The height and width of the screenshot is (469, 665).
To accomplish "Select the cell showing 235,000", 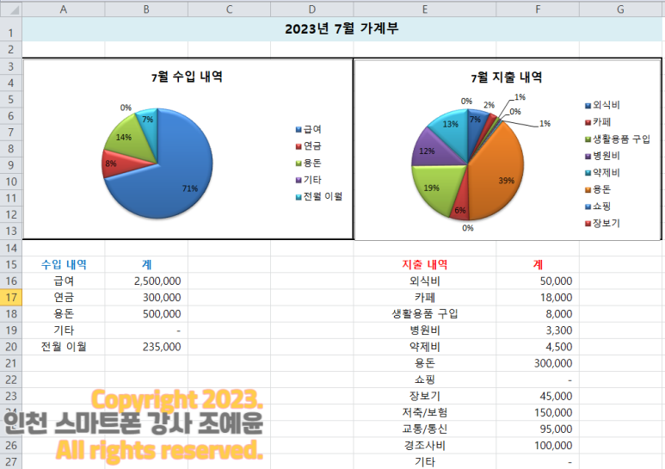I will coord(146,347).
